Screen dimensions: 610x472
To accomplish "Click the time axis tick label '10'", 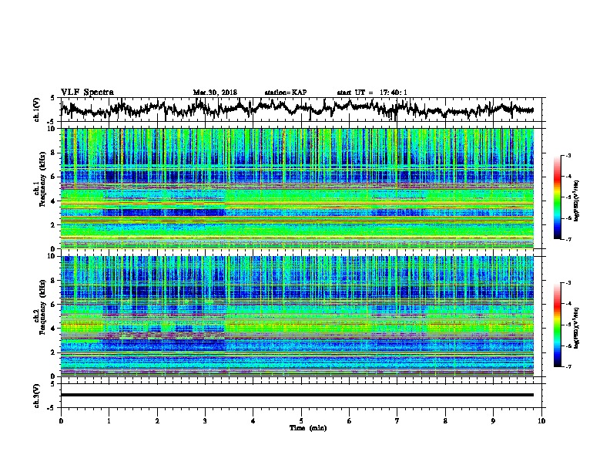I will (x=541, y=421).
